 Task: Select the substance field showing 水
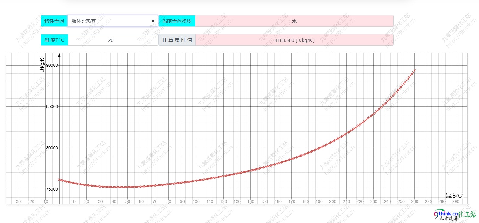point(294,21)
